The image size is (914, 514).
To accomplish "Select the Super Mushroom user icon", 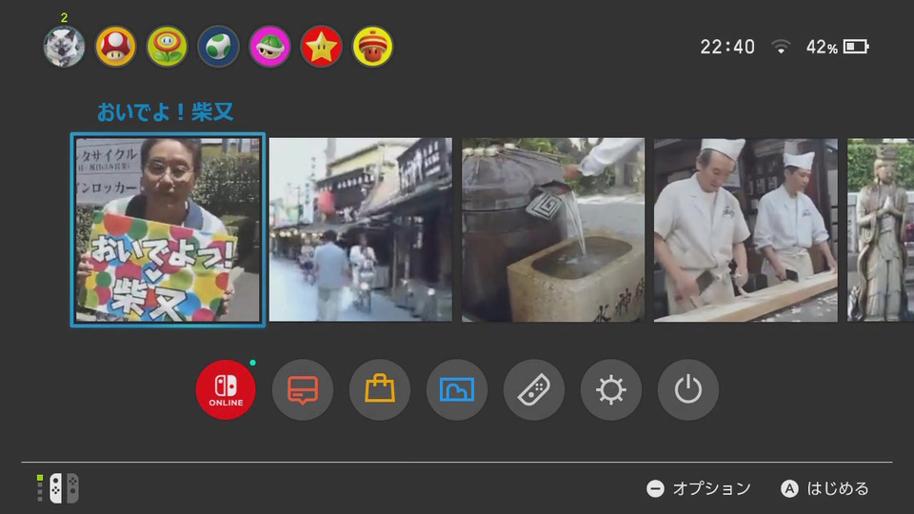I will click(115, 47).
